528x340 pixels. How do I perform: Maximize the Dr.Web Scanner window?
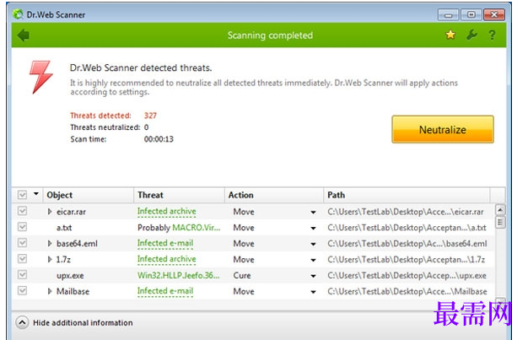471,15
